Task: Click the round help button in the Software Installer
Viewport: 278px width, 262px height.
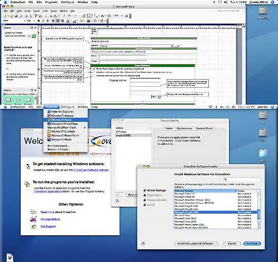Action: click(x=143, y=244)
